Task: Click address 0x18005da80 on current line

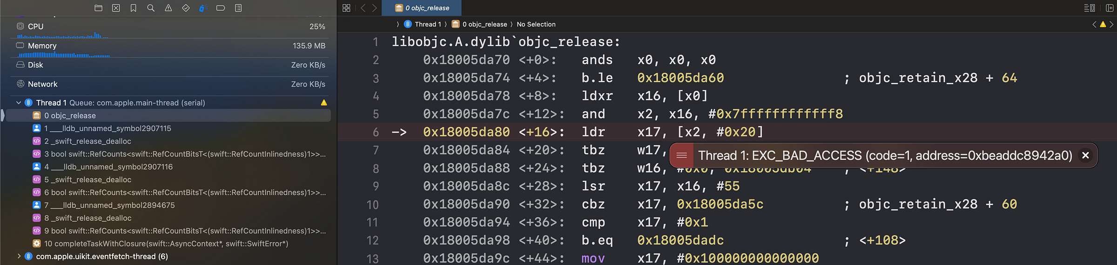Action: pyautogui.click(x=466, y=132)
